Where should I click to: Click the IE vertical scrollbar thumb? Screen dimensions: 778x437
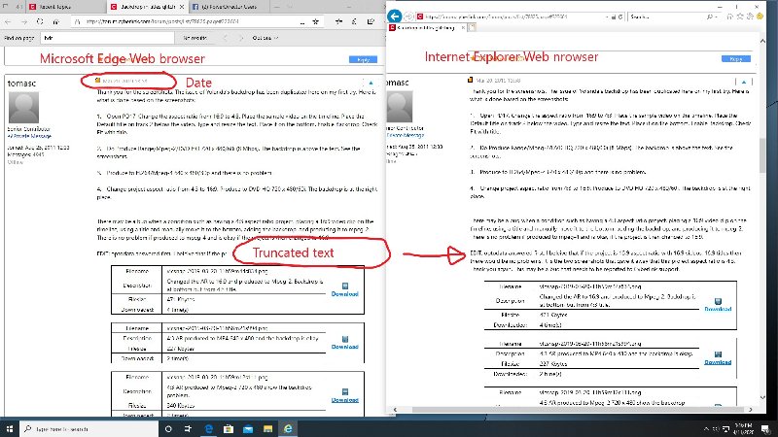click(x=762, y=155)
